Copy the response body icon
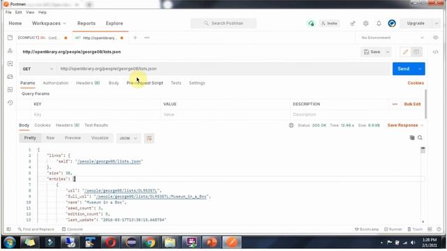This screenshot has width=447, height=251. pyautogui.click(x=412, y=138)
